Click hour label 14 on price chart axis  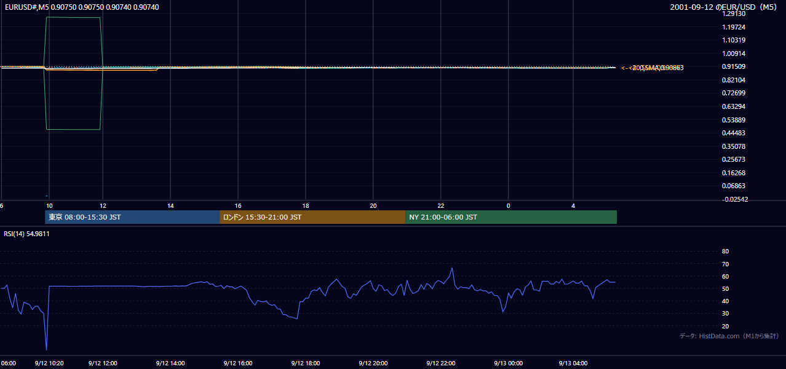click(x=170, y=205)
